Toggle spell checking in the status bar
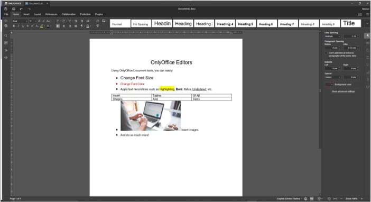 tap(312, 199)
